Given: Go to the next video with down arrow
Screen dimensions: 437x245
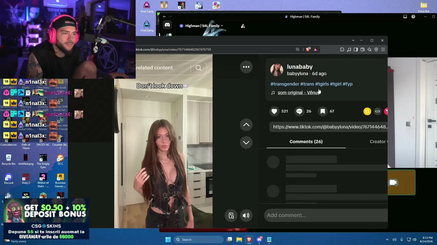Looking at the screenshot, I should [246, 143].
